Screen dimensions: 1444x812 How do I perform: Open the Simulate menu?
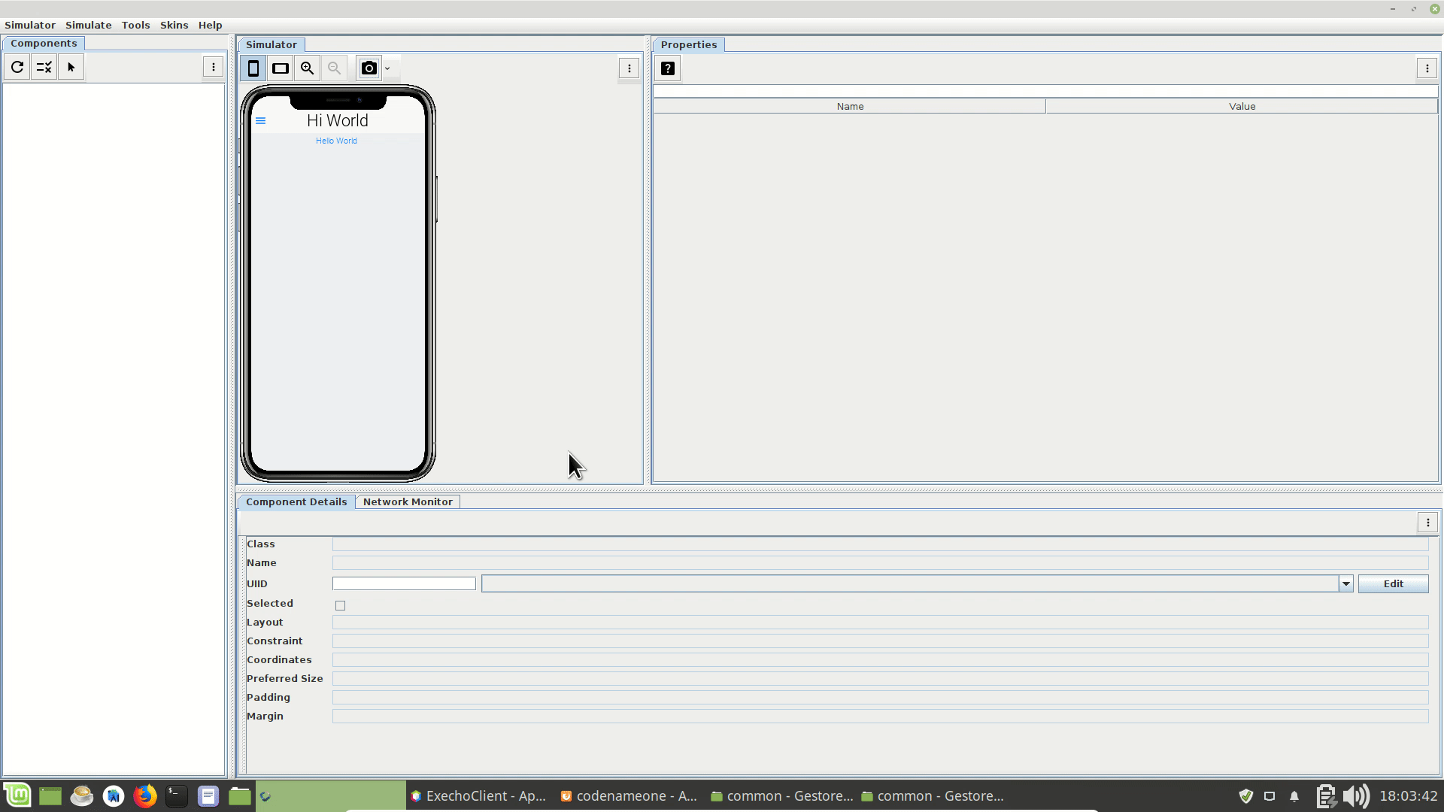tap(88, 25)
